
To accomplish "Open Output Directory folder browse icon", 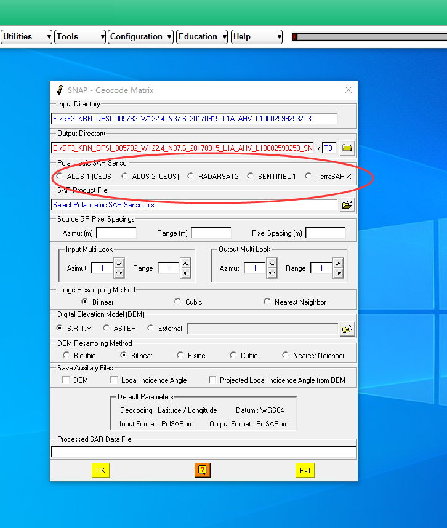I will point(347,148).
